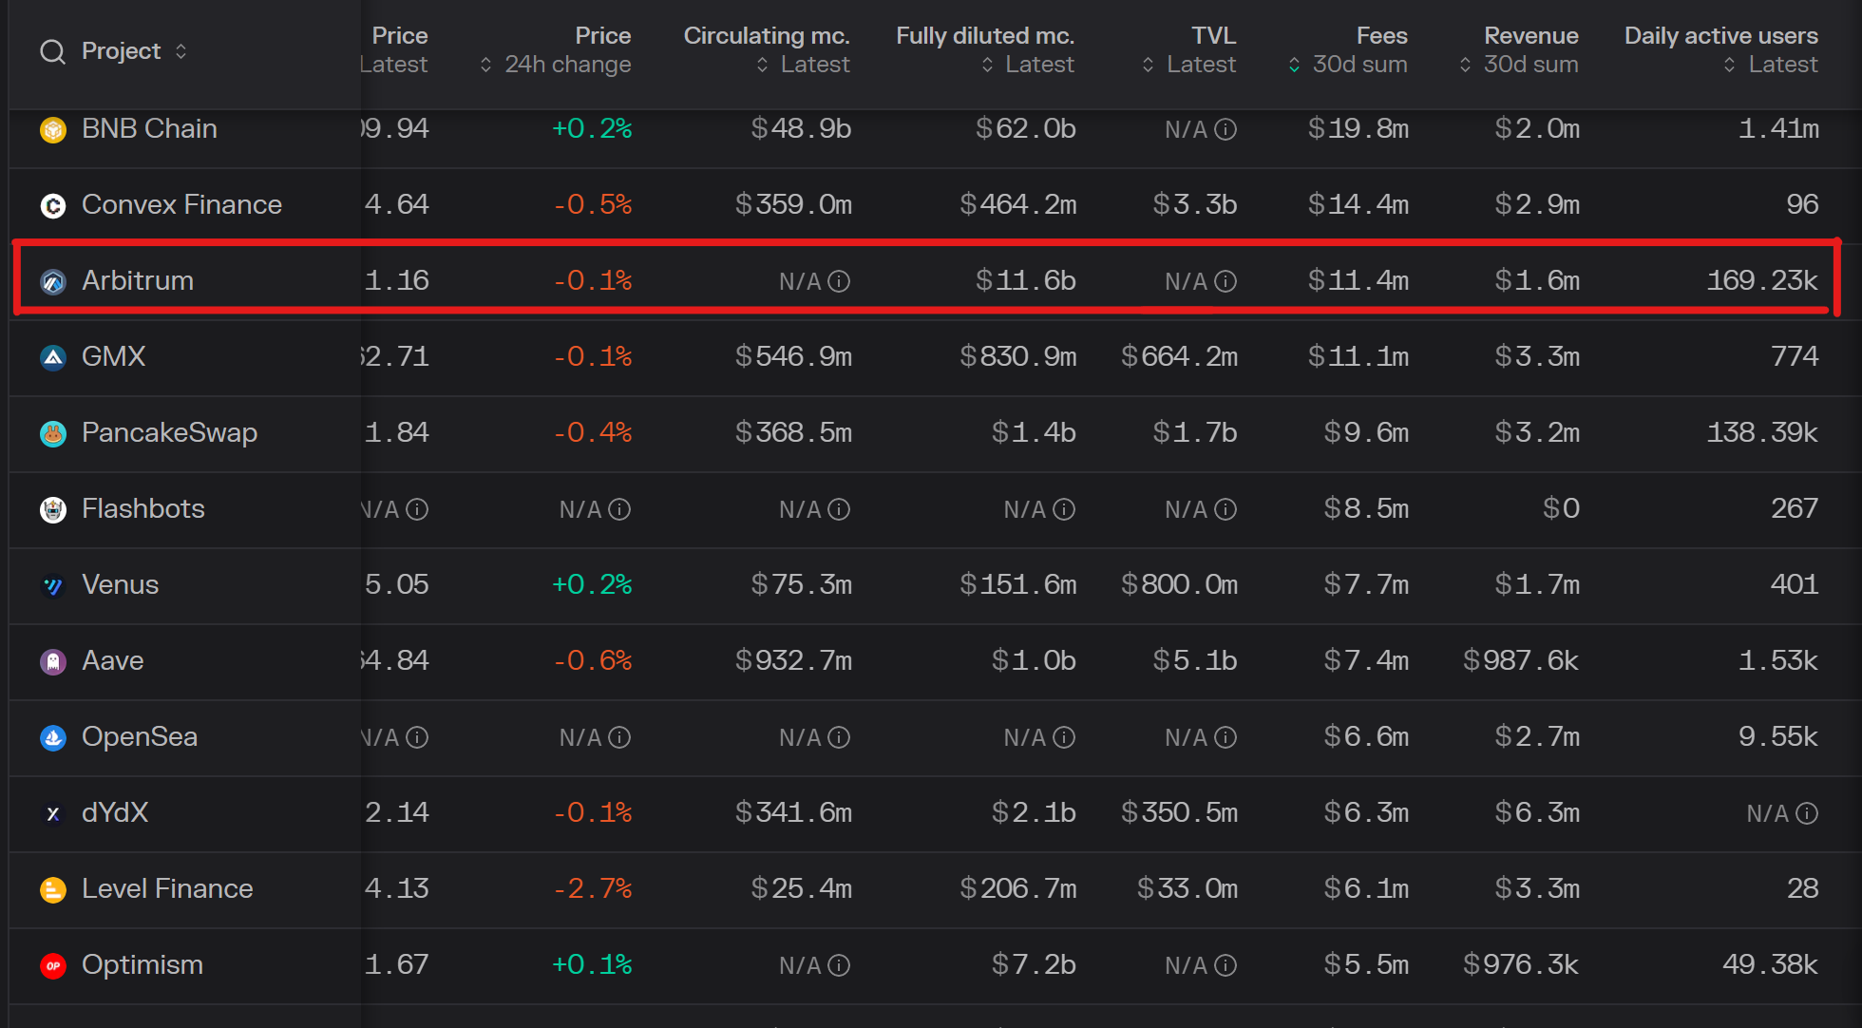1862x1028 pixels.
Task: Sort by Revenue 30d sum column
Action: pyautogui.click(x=1465, y=65)
